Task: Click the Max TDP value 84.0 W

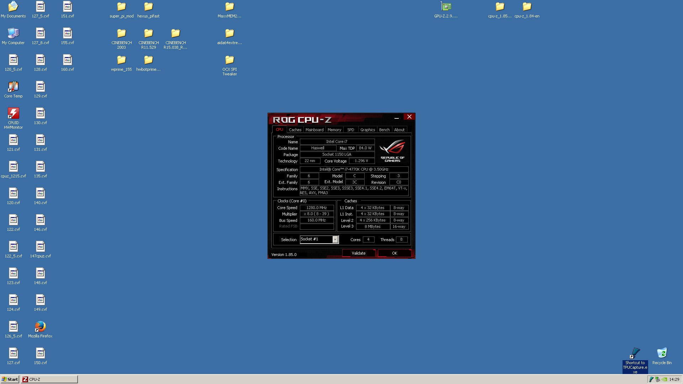Action: 365,148
